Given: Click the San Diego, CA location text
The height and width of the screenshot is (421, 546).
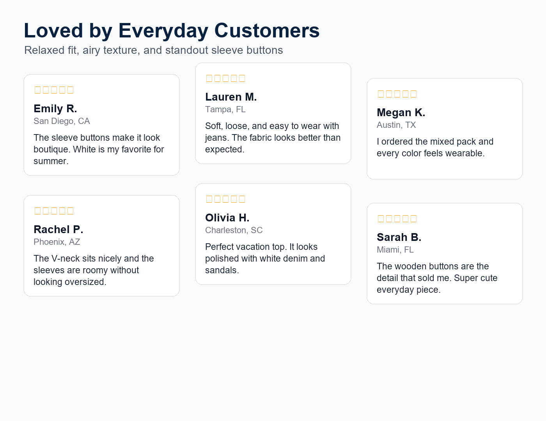Looking at the screenshot, I should (62, 121).
